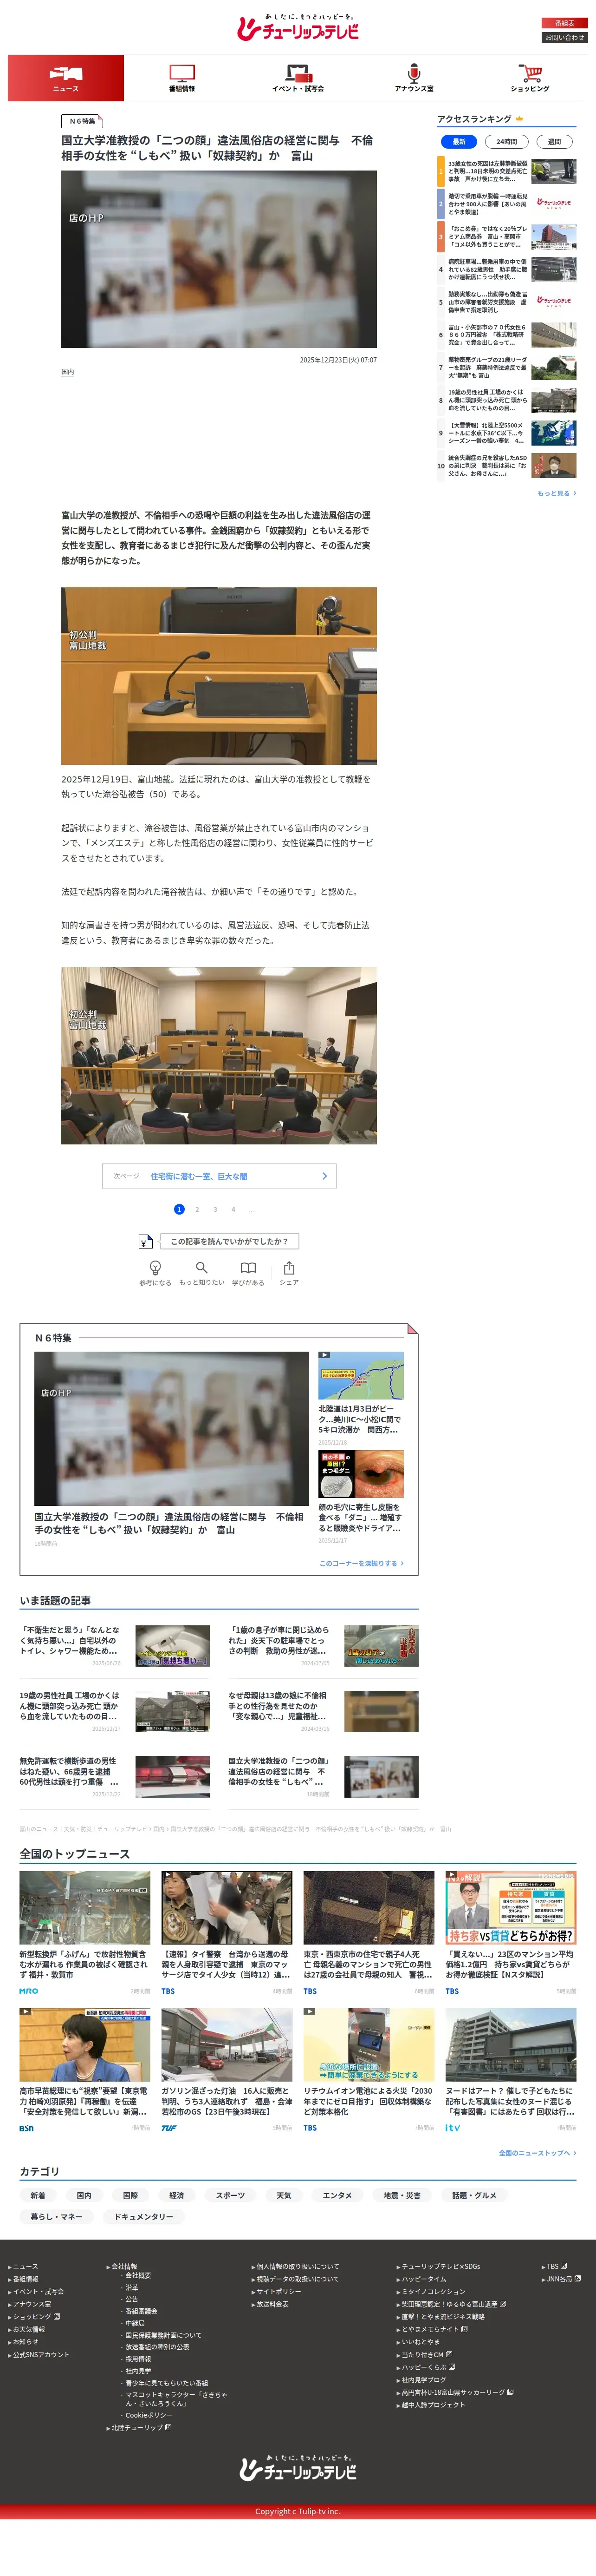Go to next page 住宅街に潜む一室、巨大な闇

219,1176
